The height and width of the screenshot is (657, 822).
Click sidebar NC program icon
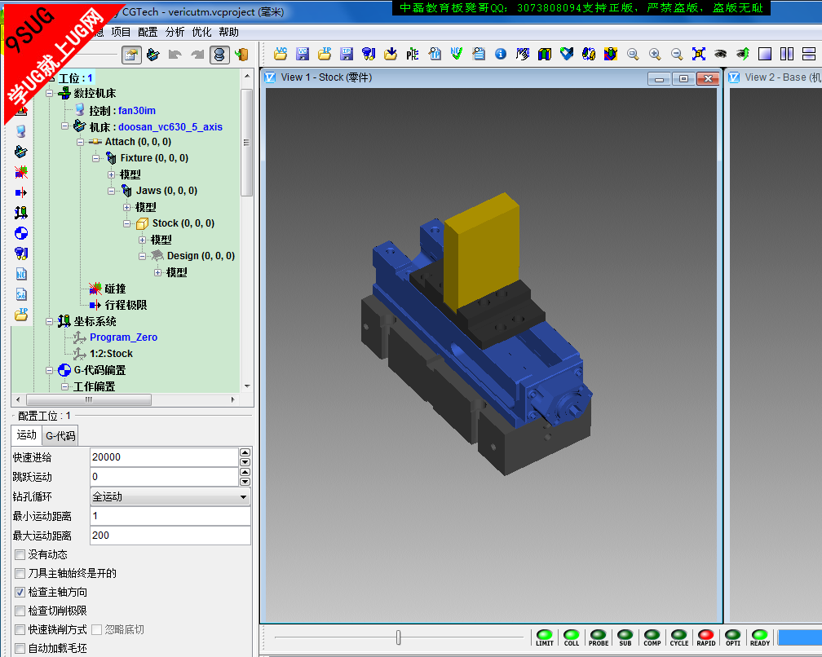click(21, 274)
